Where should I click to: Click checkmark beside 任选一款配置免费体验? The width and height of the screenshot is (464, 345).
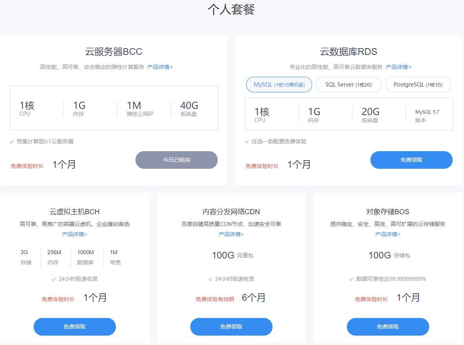[x=247, y=142]
